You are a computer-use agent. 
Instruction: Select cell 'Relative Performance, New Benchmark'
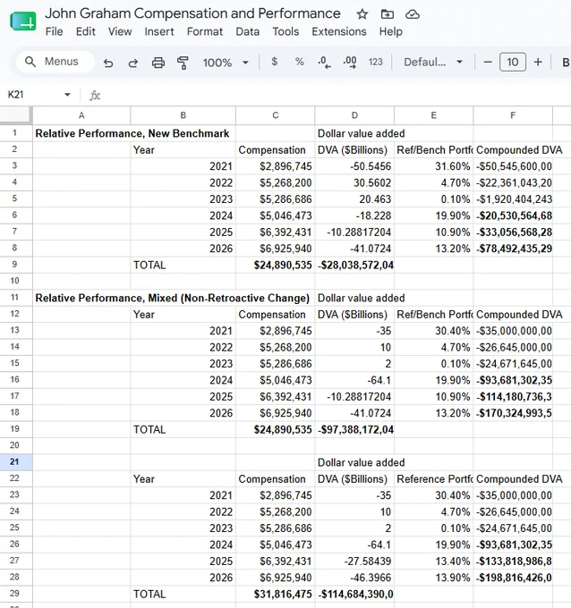132,133
